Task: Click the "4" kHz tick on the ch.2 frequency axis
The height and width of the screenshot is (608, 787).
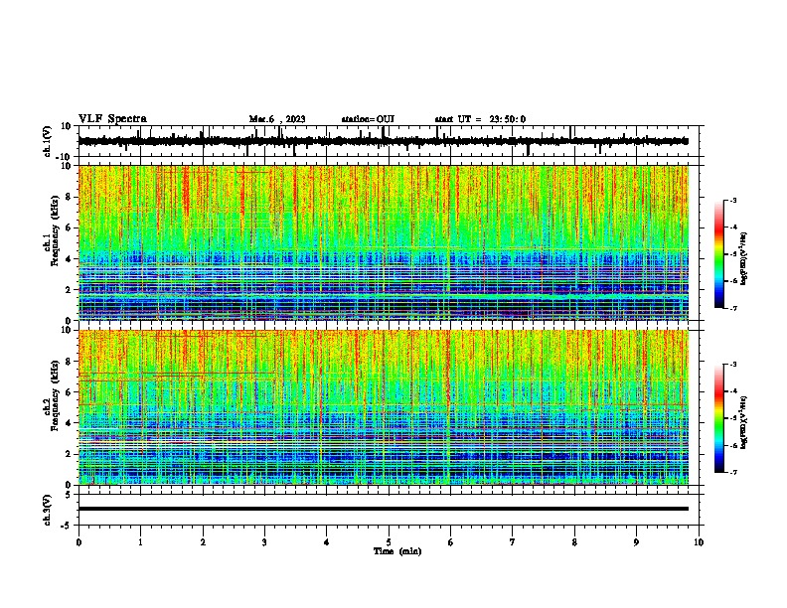Action: (x=69, y=423)
